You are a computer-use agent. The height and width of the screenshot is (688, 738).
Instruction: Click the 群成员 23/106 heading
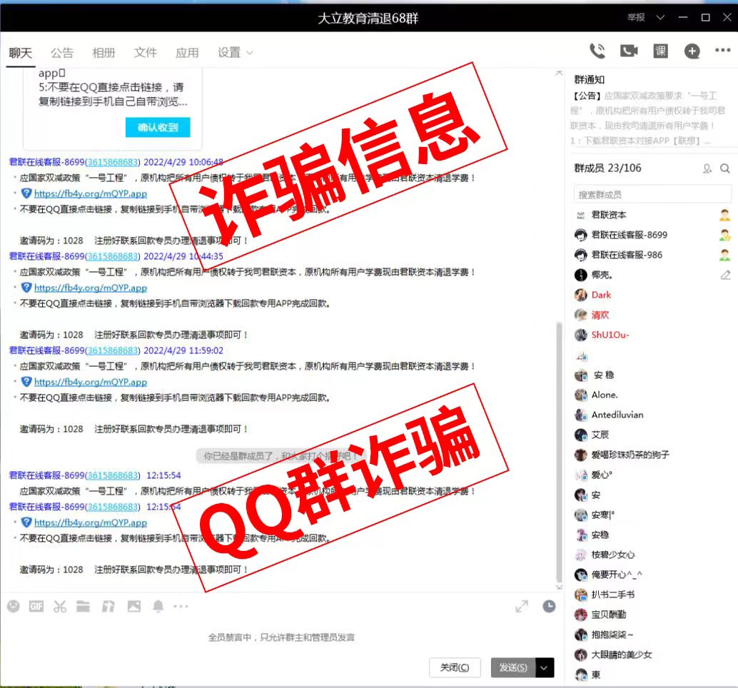607,168
